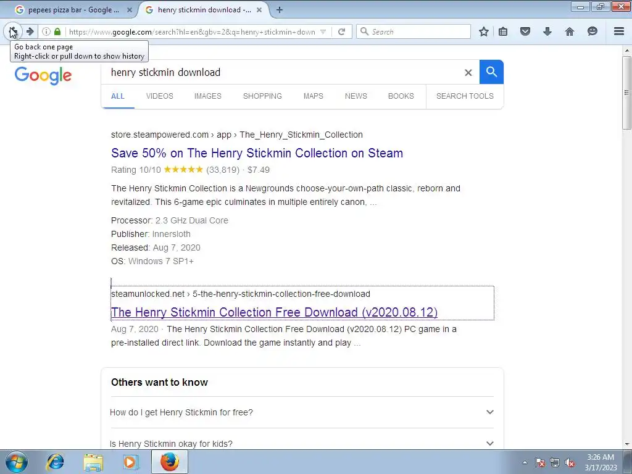Go forward with the forward arrow button
The image size is (632, 474).
(30, 31)
